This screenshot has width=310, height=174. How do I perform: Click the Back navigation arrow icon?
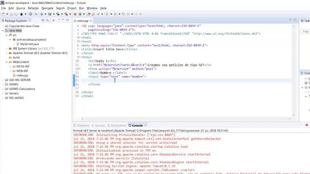click(x=128, y=14)
